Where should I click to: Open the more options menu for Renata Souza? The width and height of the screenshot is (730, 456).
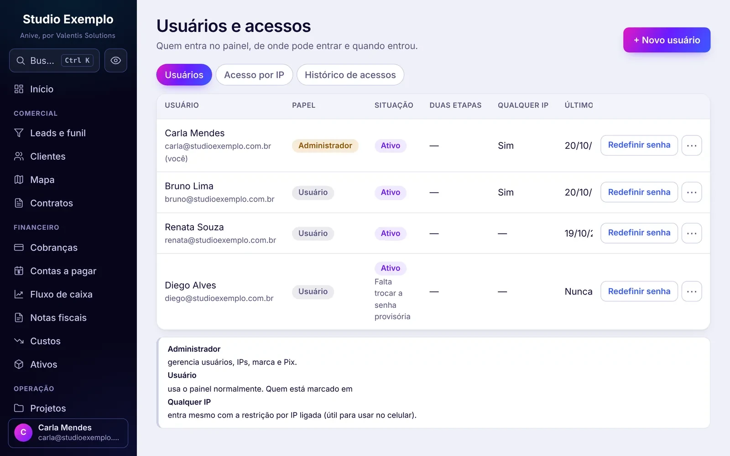coord(692,233)
